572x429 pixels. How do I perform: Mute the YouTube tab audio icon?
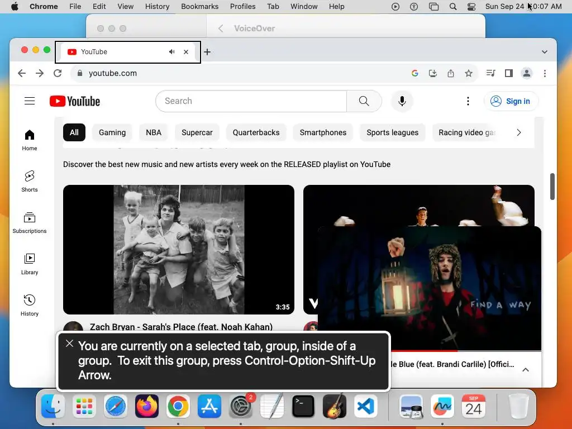tap(172, 52)
